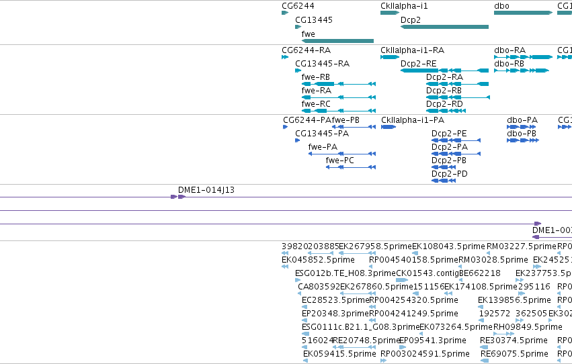
Task: Select the RM03028.5prime EST label
Action: tap(493, 260)
